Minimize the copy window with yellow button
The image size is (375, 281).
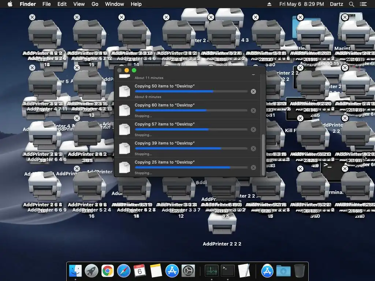127,70
